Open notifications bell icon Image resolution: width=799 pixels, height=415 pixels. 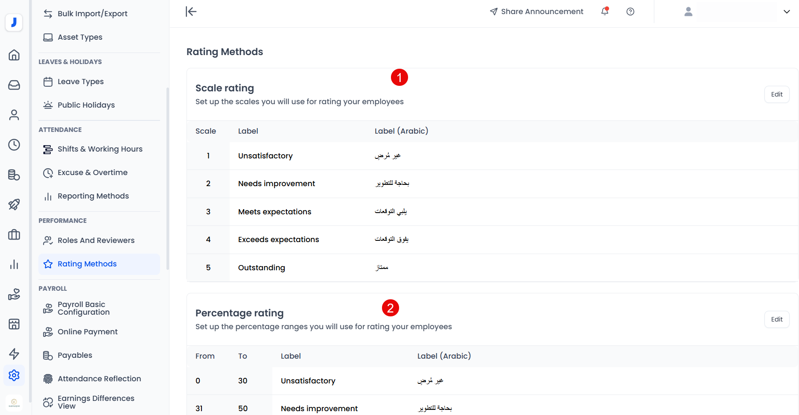(x=605, y=12)
